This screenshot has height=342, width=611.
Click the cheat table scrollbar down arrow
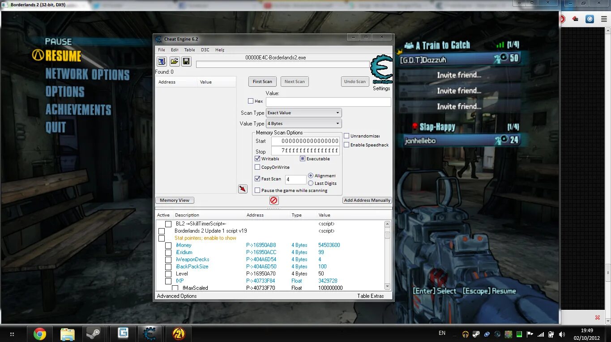click(388, 287)
